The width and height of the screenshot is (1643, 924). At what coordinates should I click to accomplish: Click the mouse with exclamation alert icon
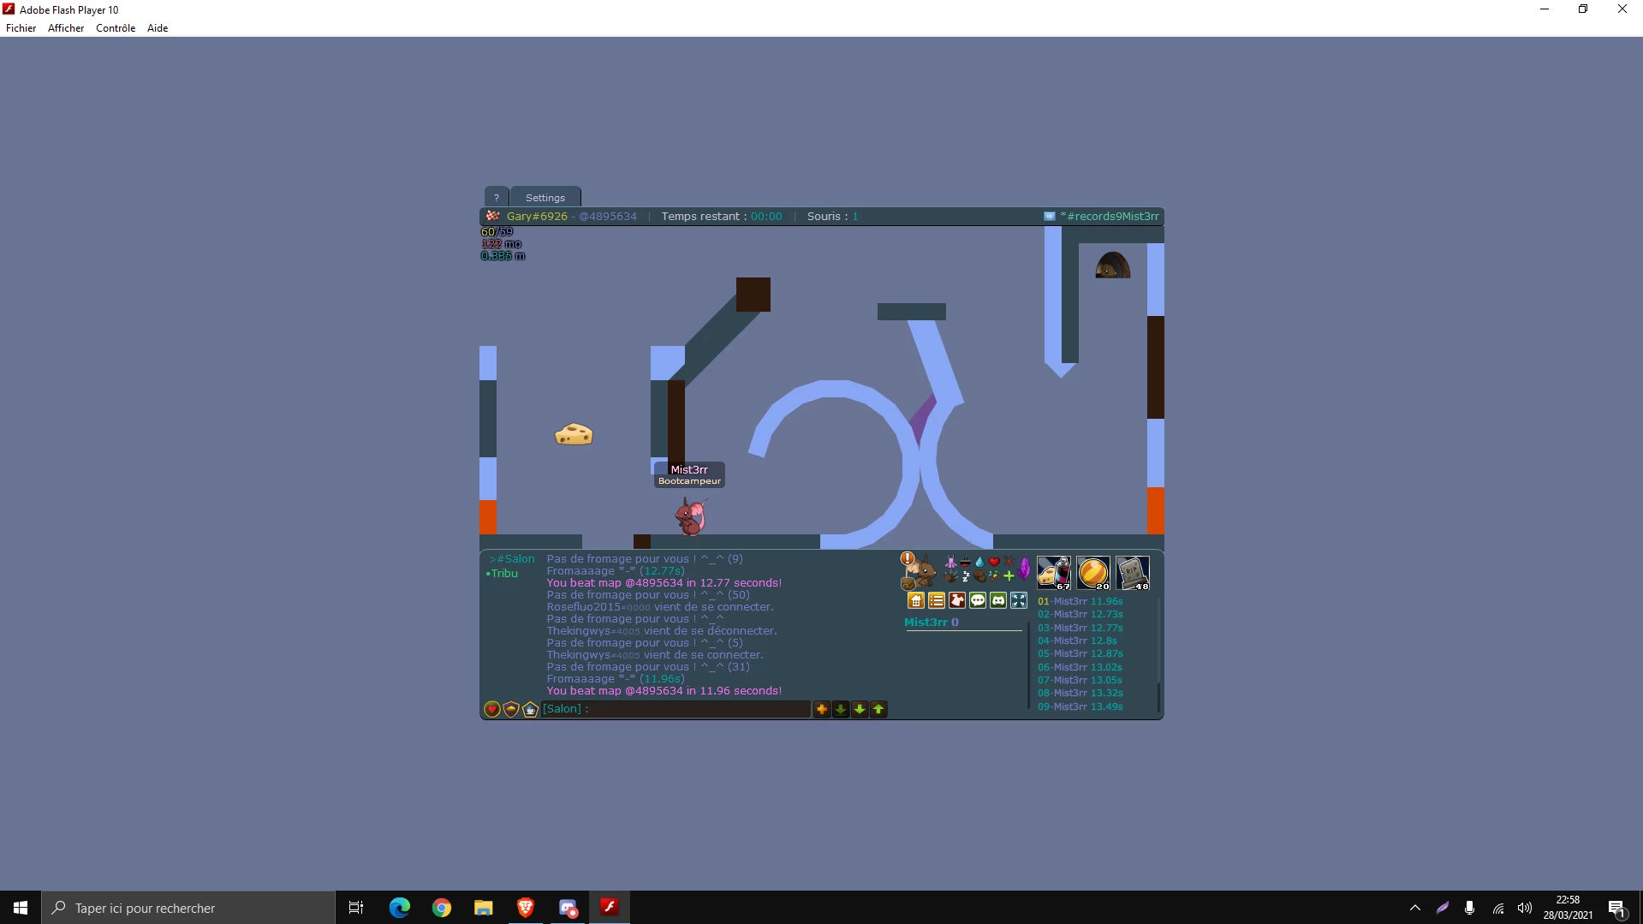pos(917,570)
